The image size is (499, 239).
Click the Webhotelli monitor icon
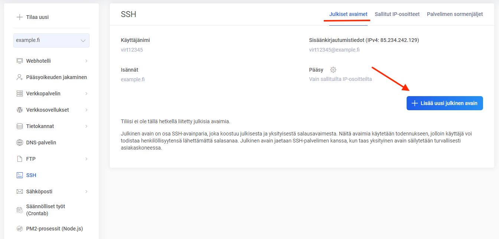click(x=20, y=61)
